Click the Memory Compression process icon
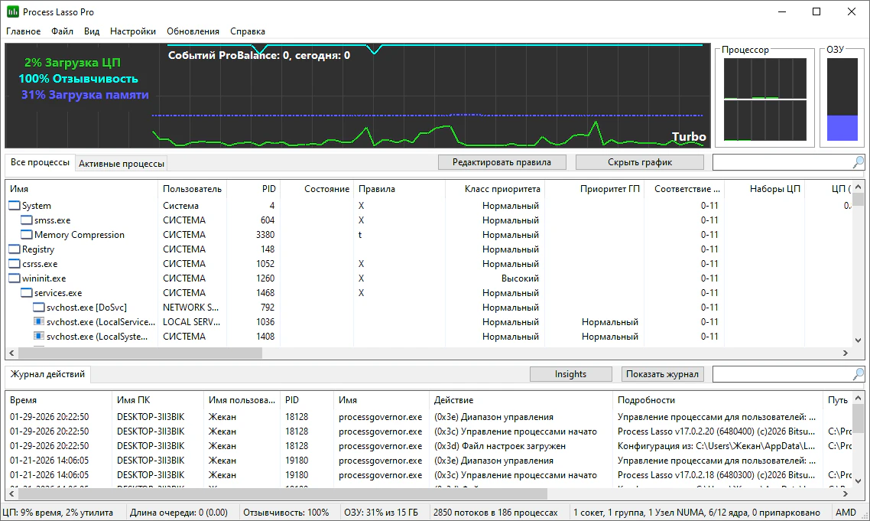 (27, 235)
